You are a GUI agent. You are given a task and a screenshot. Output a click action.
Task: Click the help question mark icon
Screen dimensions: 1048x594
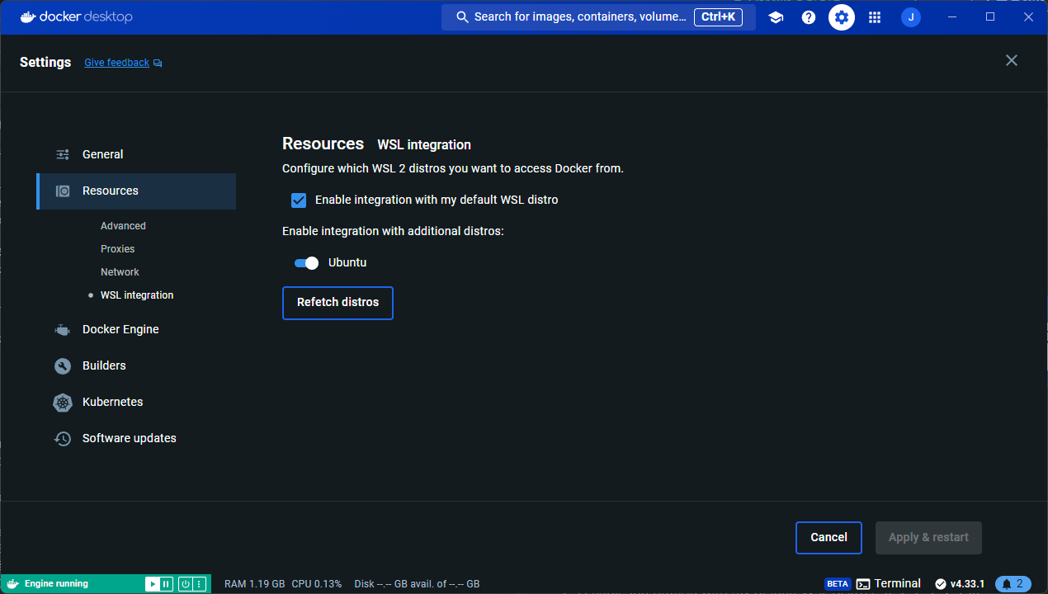[x=809, y=16]
